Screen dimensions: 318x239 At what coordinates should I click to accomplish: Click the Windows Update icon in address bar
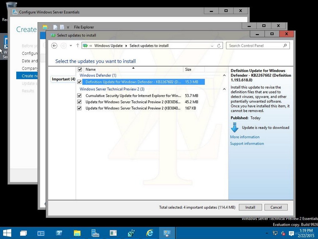(85, 46)
